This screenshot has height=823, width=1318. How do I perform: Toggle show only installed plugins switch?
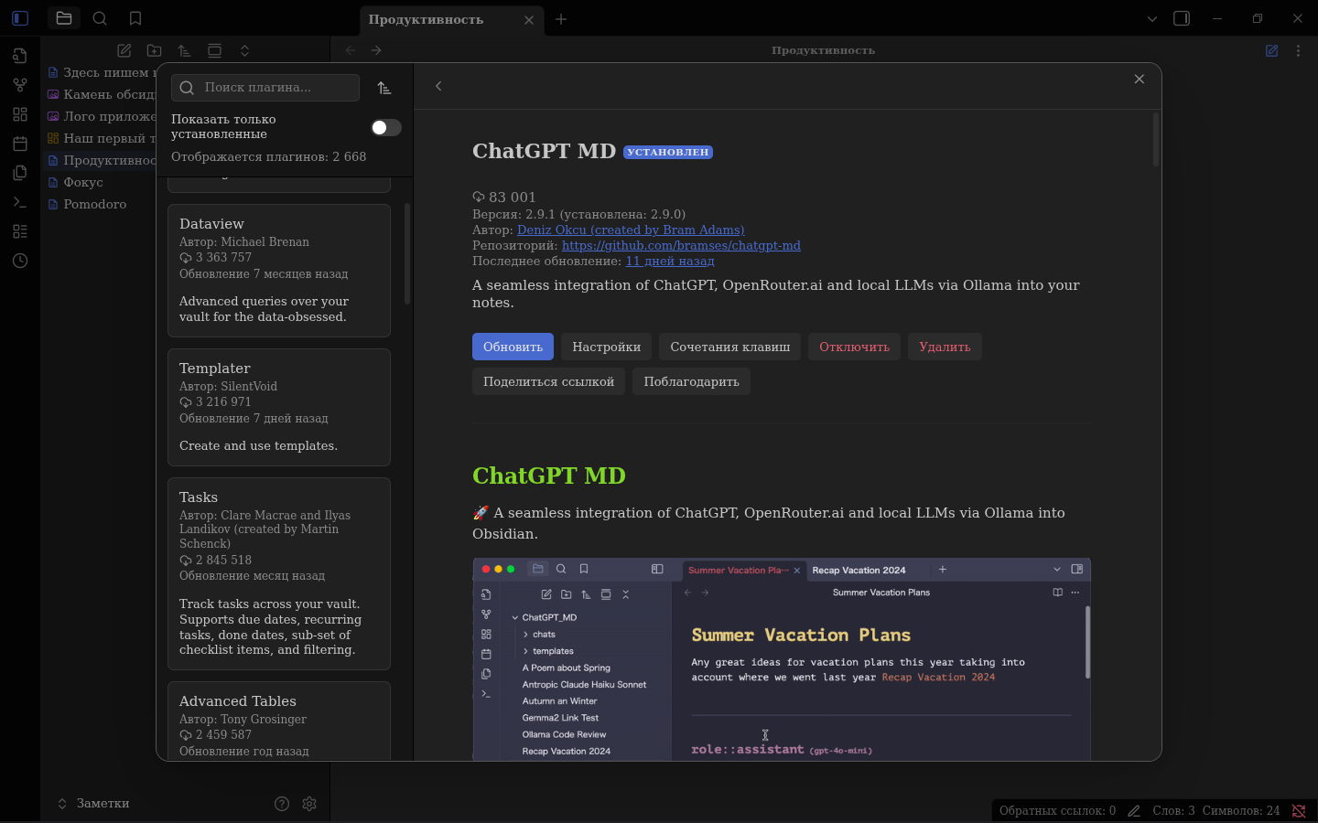click(385, 127)
